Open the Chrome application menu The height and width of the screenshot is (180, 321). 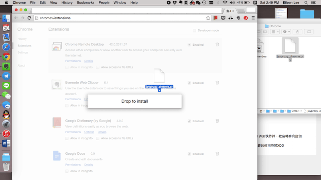pos(19,3)
